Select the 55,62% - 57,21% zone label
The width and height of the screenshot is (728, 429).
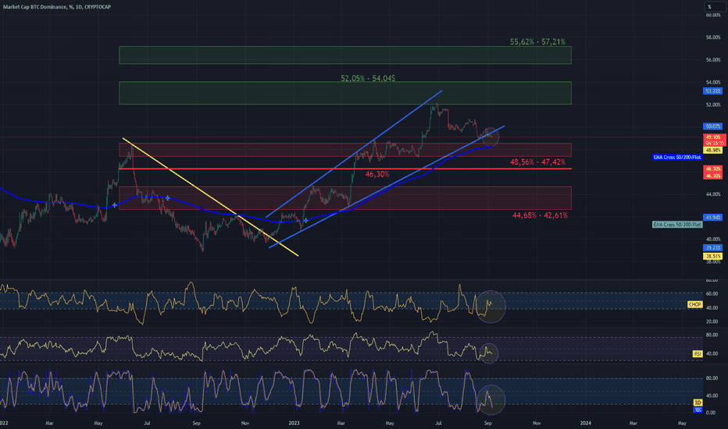pos(537,42)
